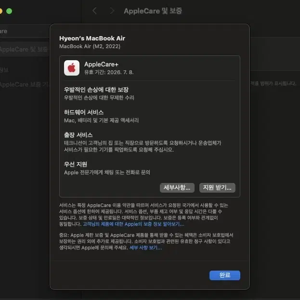Click MacBook Air (M2, 2022) model text
This screenshot has height=300, width=300.
90,46
